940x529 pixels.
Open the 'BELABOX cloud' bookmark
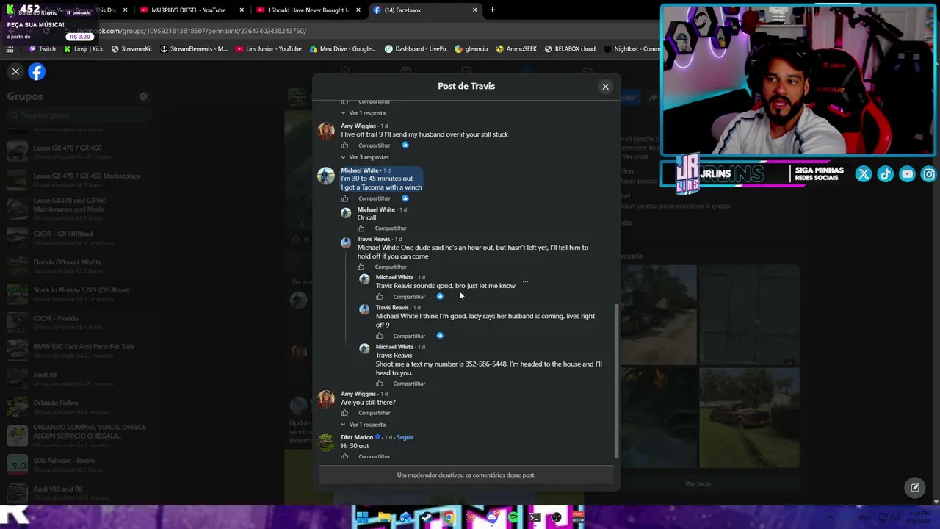pos(570,49)
